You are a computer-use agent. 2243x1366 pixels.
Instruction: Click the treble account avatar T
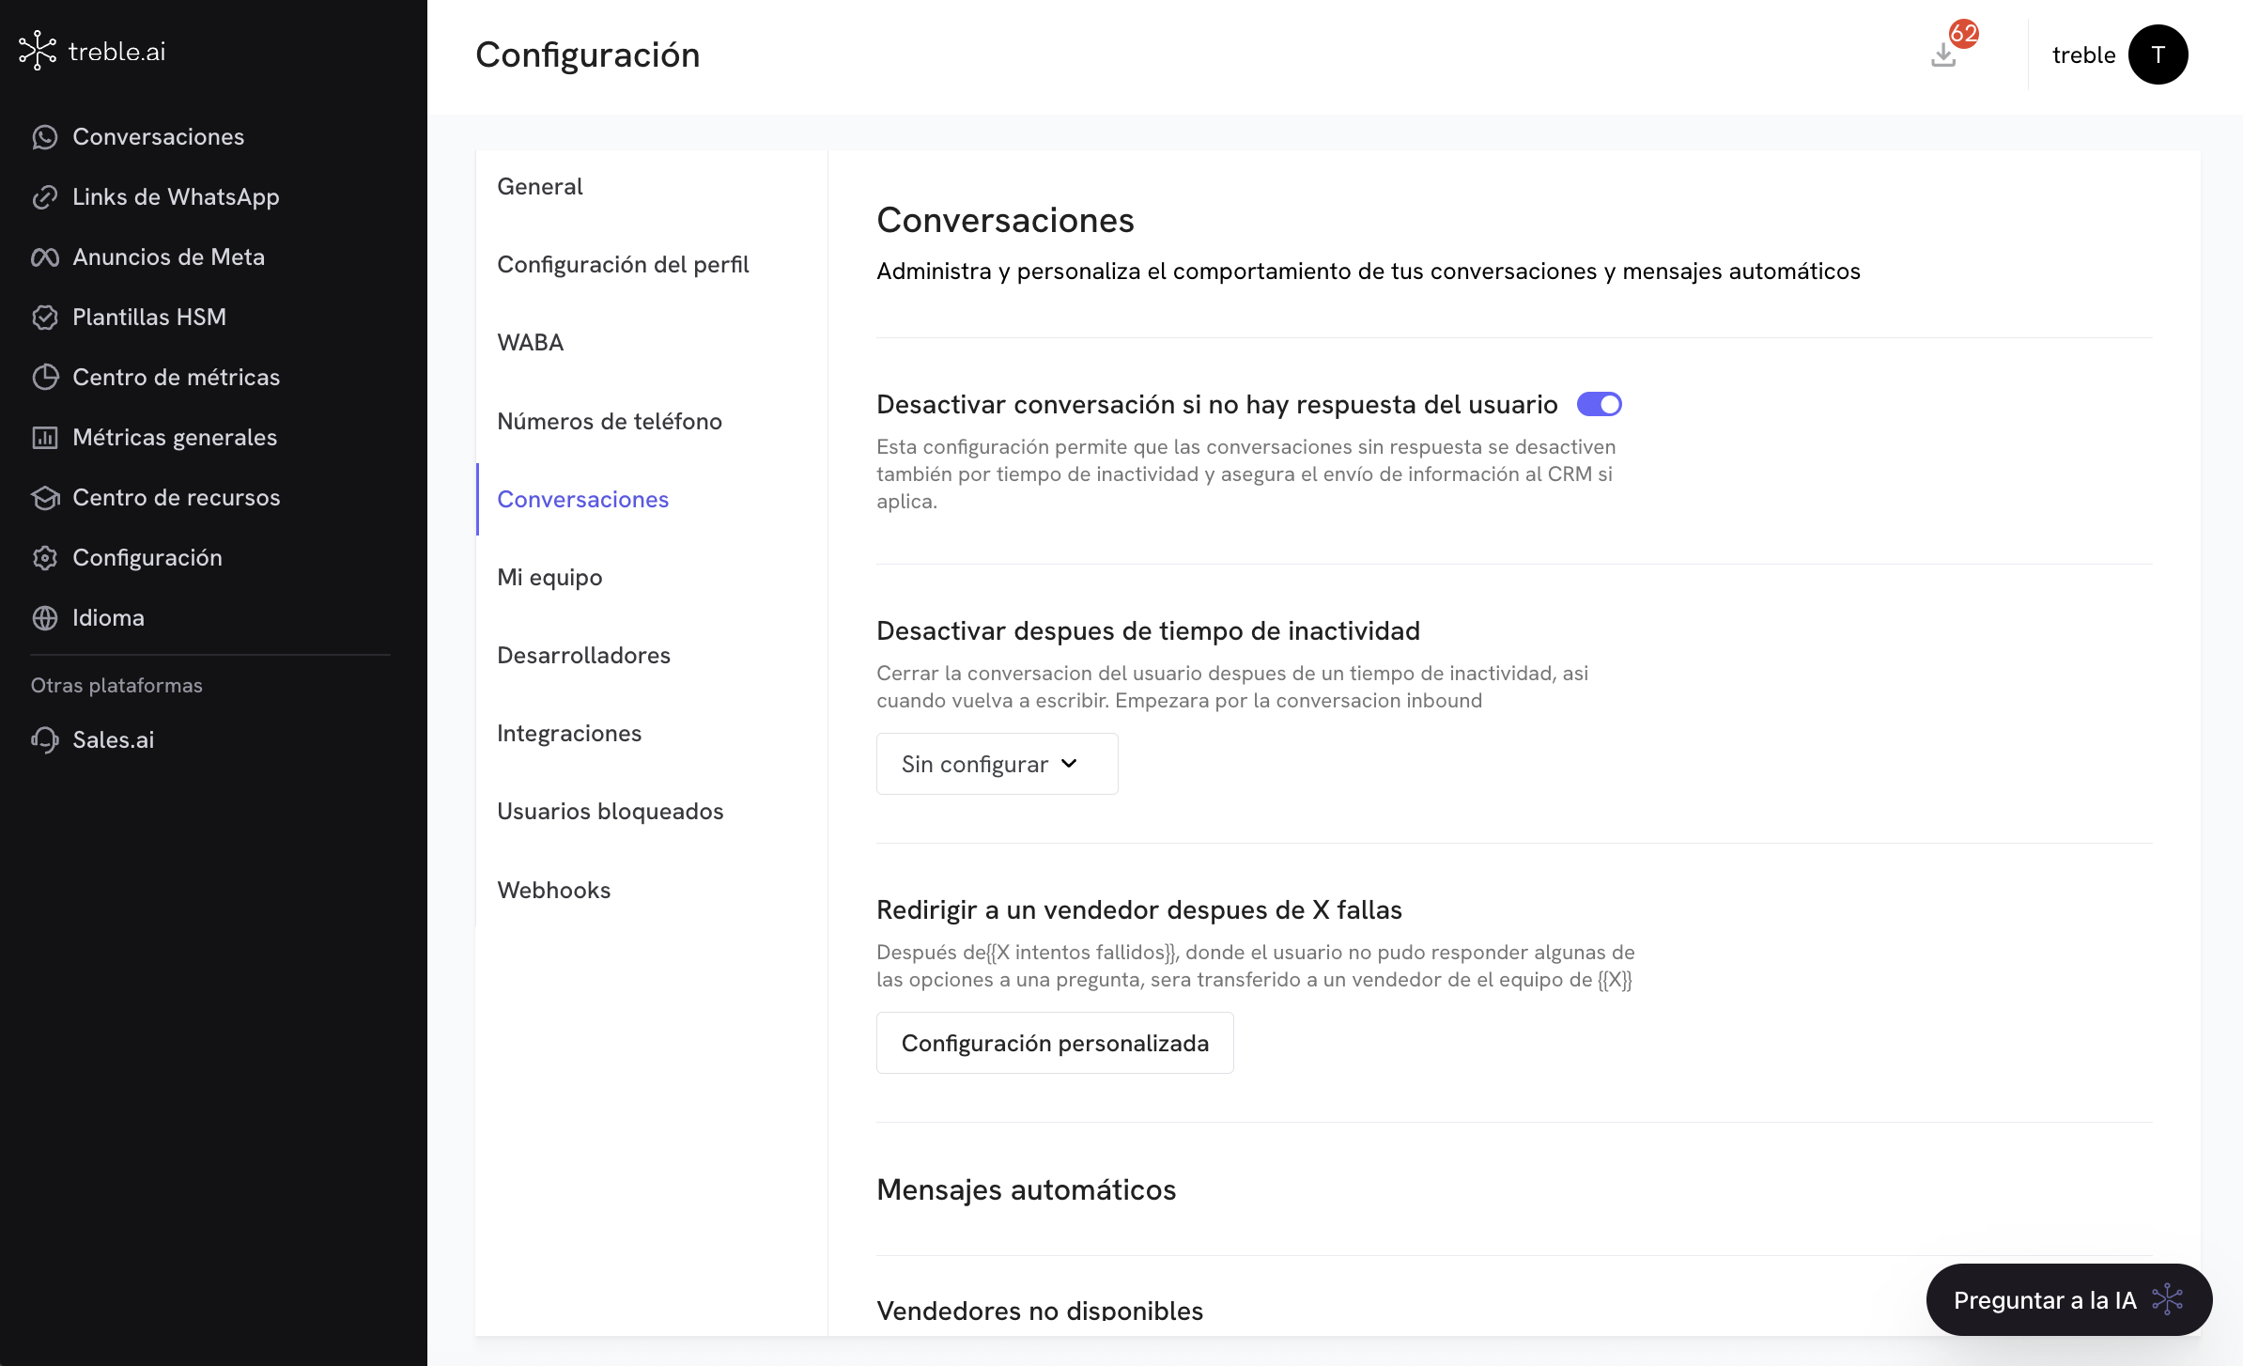pos(2158,54)
